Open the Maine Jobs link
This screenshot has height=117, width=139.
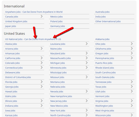click(56, 49)
